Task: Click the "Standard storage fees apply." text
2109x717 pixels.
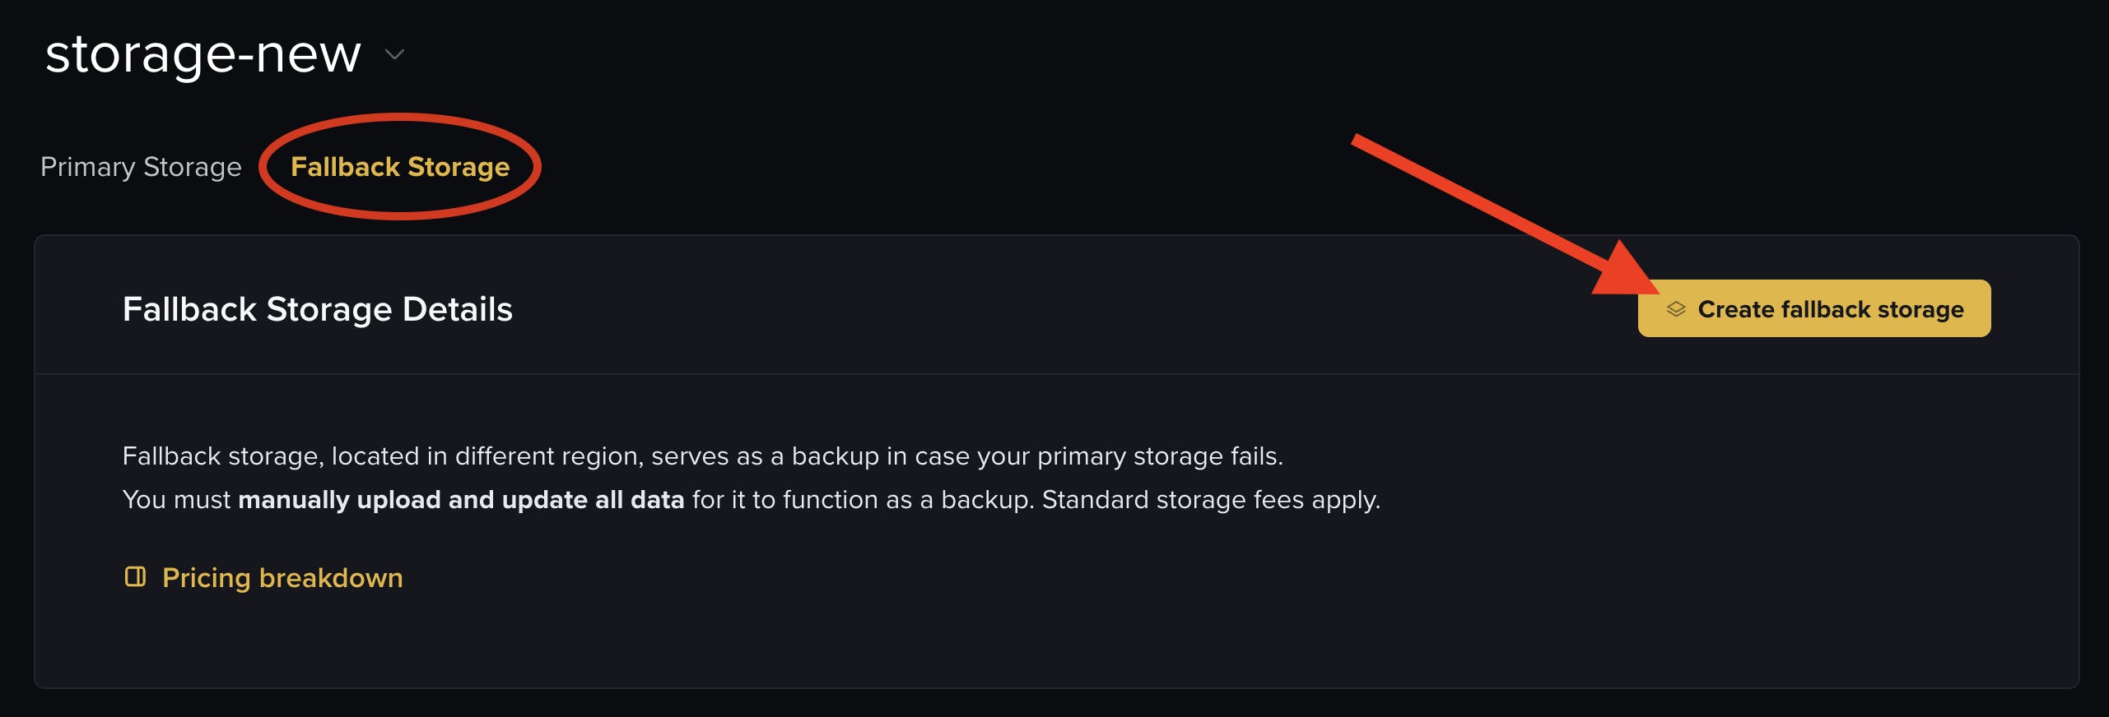Action: click(1210, 500)
